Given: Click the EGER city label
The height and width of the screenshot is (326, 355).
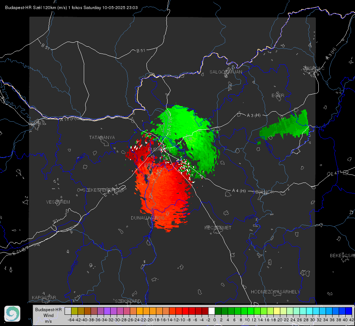Looking at the screenshot, I should [278, 96].
